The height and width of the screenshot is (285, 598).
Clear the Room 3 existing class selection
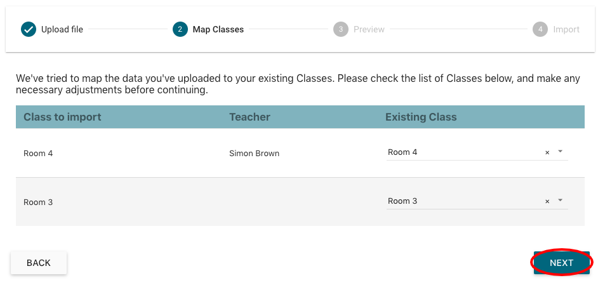[x=547, y=201]
